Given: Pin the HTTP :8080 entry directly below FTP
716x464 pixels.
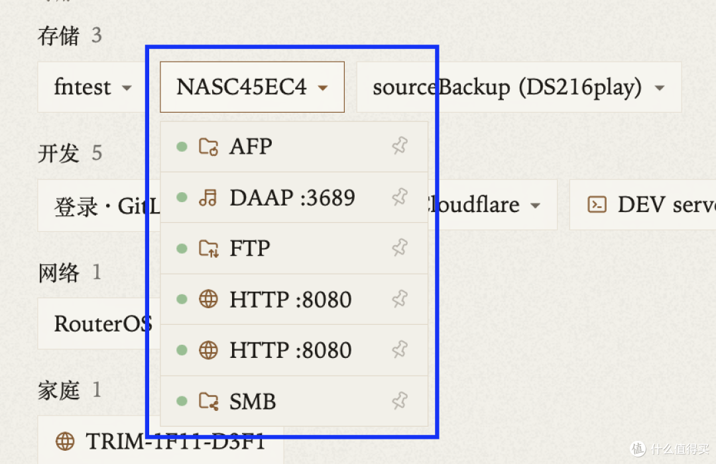Looking at the screenshot, I should tap(400, 299).
